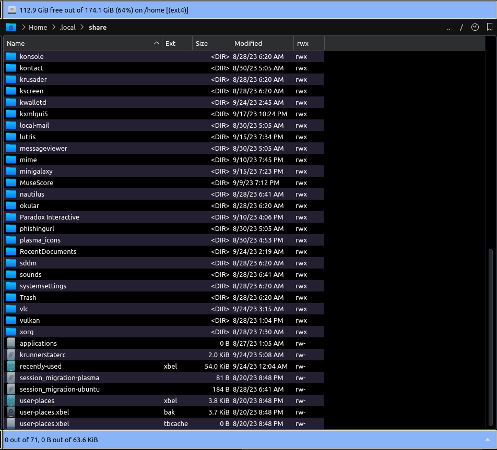Click the sounds folder icon
The width and height of the screenshot is (497, 450).
(11, 274)
